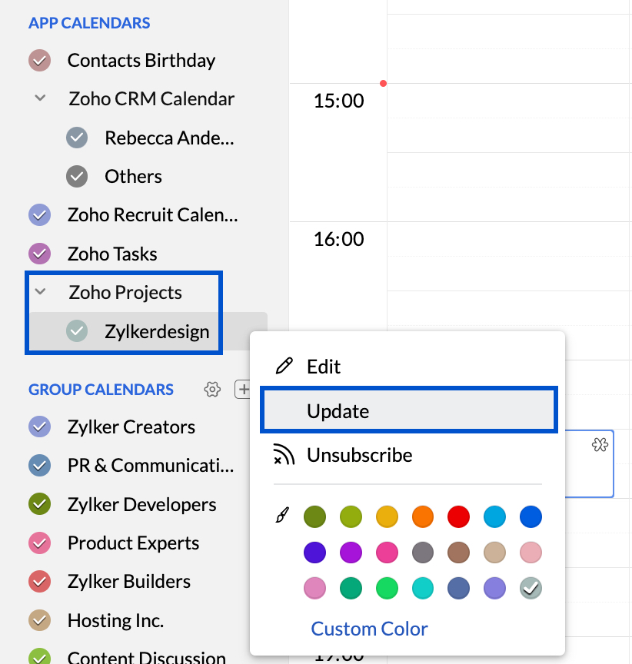This screenshot has width=632, height=664.
Task: Uncheck Contacts Birthday calendar
Action: [x=39, y=60]
